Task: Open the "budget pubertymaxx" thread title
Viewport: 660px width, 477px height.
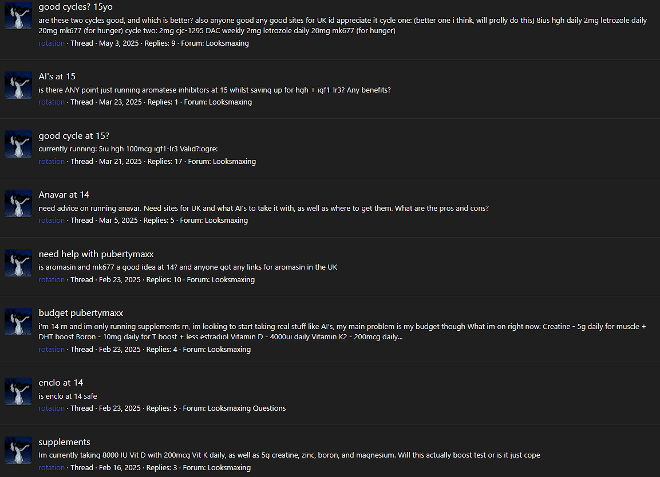Action: coord(81,313)
